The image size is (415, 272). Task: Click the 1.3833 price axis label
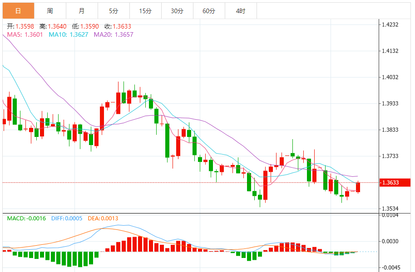390,130
